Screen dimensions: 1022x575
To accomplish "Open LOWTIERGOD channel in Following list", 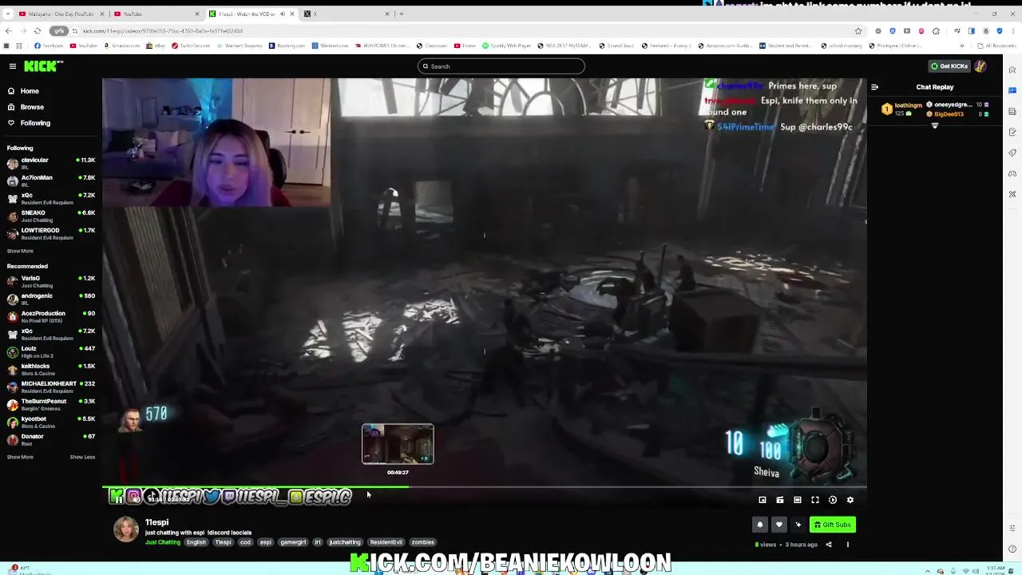I will (51, 234).
